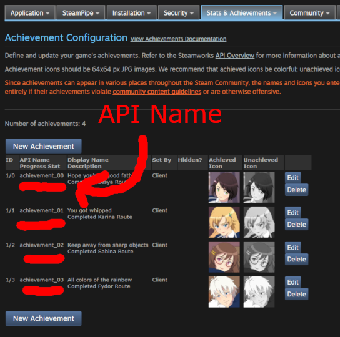The image size is (340, 337).
Task: Click unachieved grayscale icon for achievement_03
Action: [259, 292]
